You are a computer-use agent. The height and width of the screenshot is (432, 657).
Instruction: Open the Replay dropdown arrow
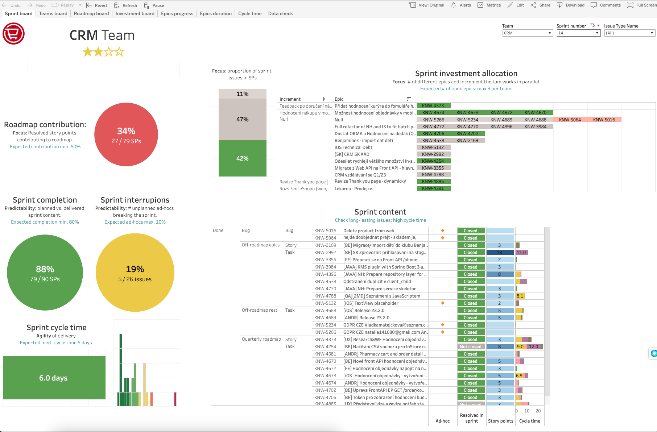click(x=80, y=5)
